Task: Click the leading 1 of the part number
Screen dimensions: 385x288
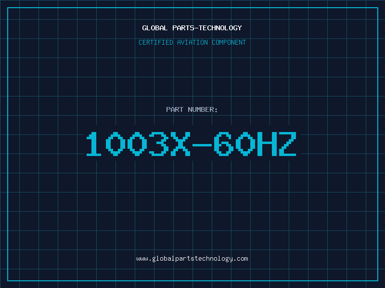Action: click(x=93, y=144)
